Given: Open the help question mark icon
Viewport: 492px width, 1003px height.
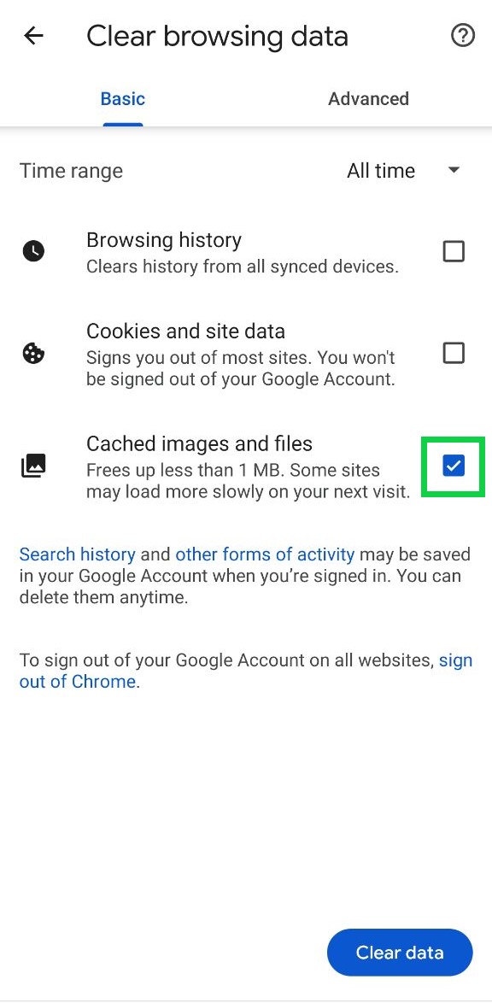Looking at the screenshot, I should pos(463,36).
